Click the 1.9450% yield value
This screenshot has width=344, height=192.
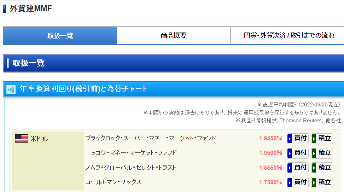pos(271,139)
